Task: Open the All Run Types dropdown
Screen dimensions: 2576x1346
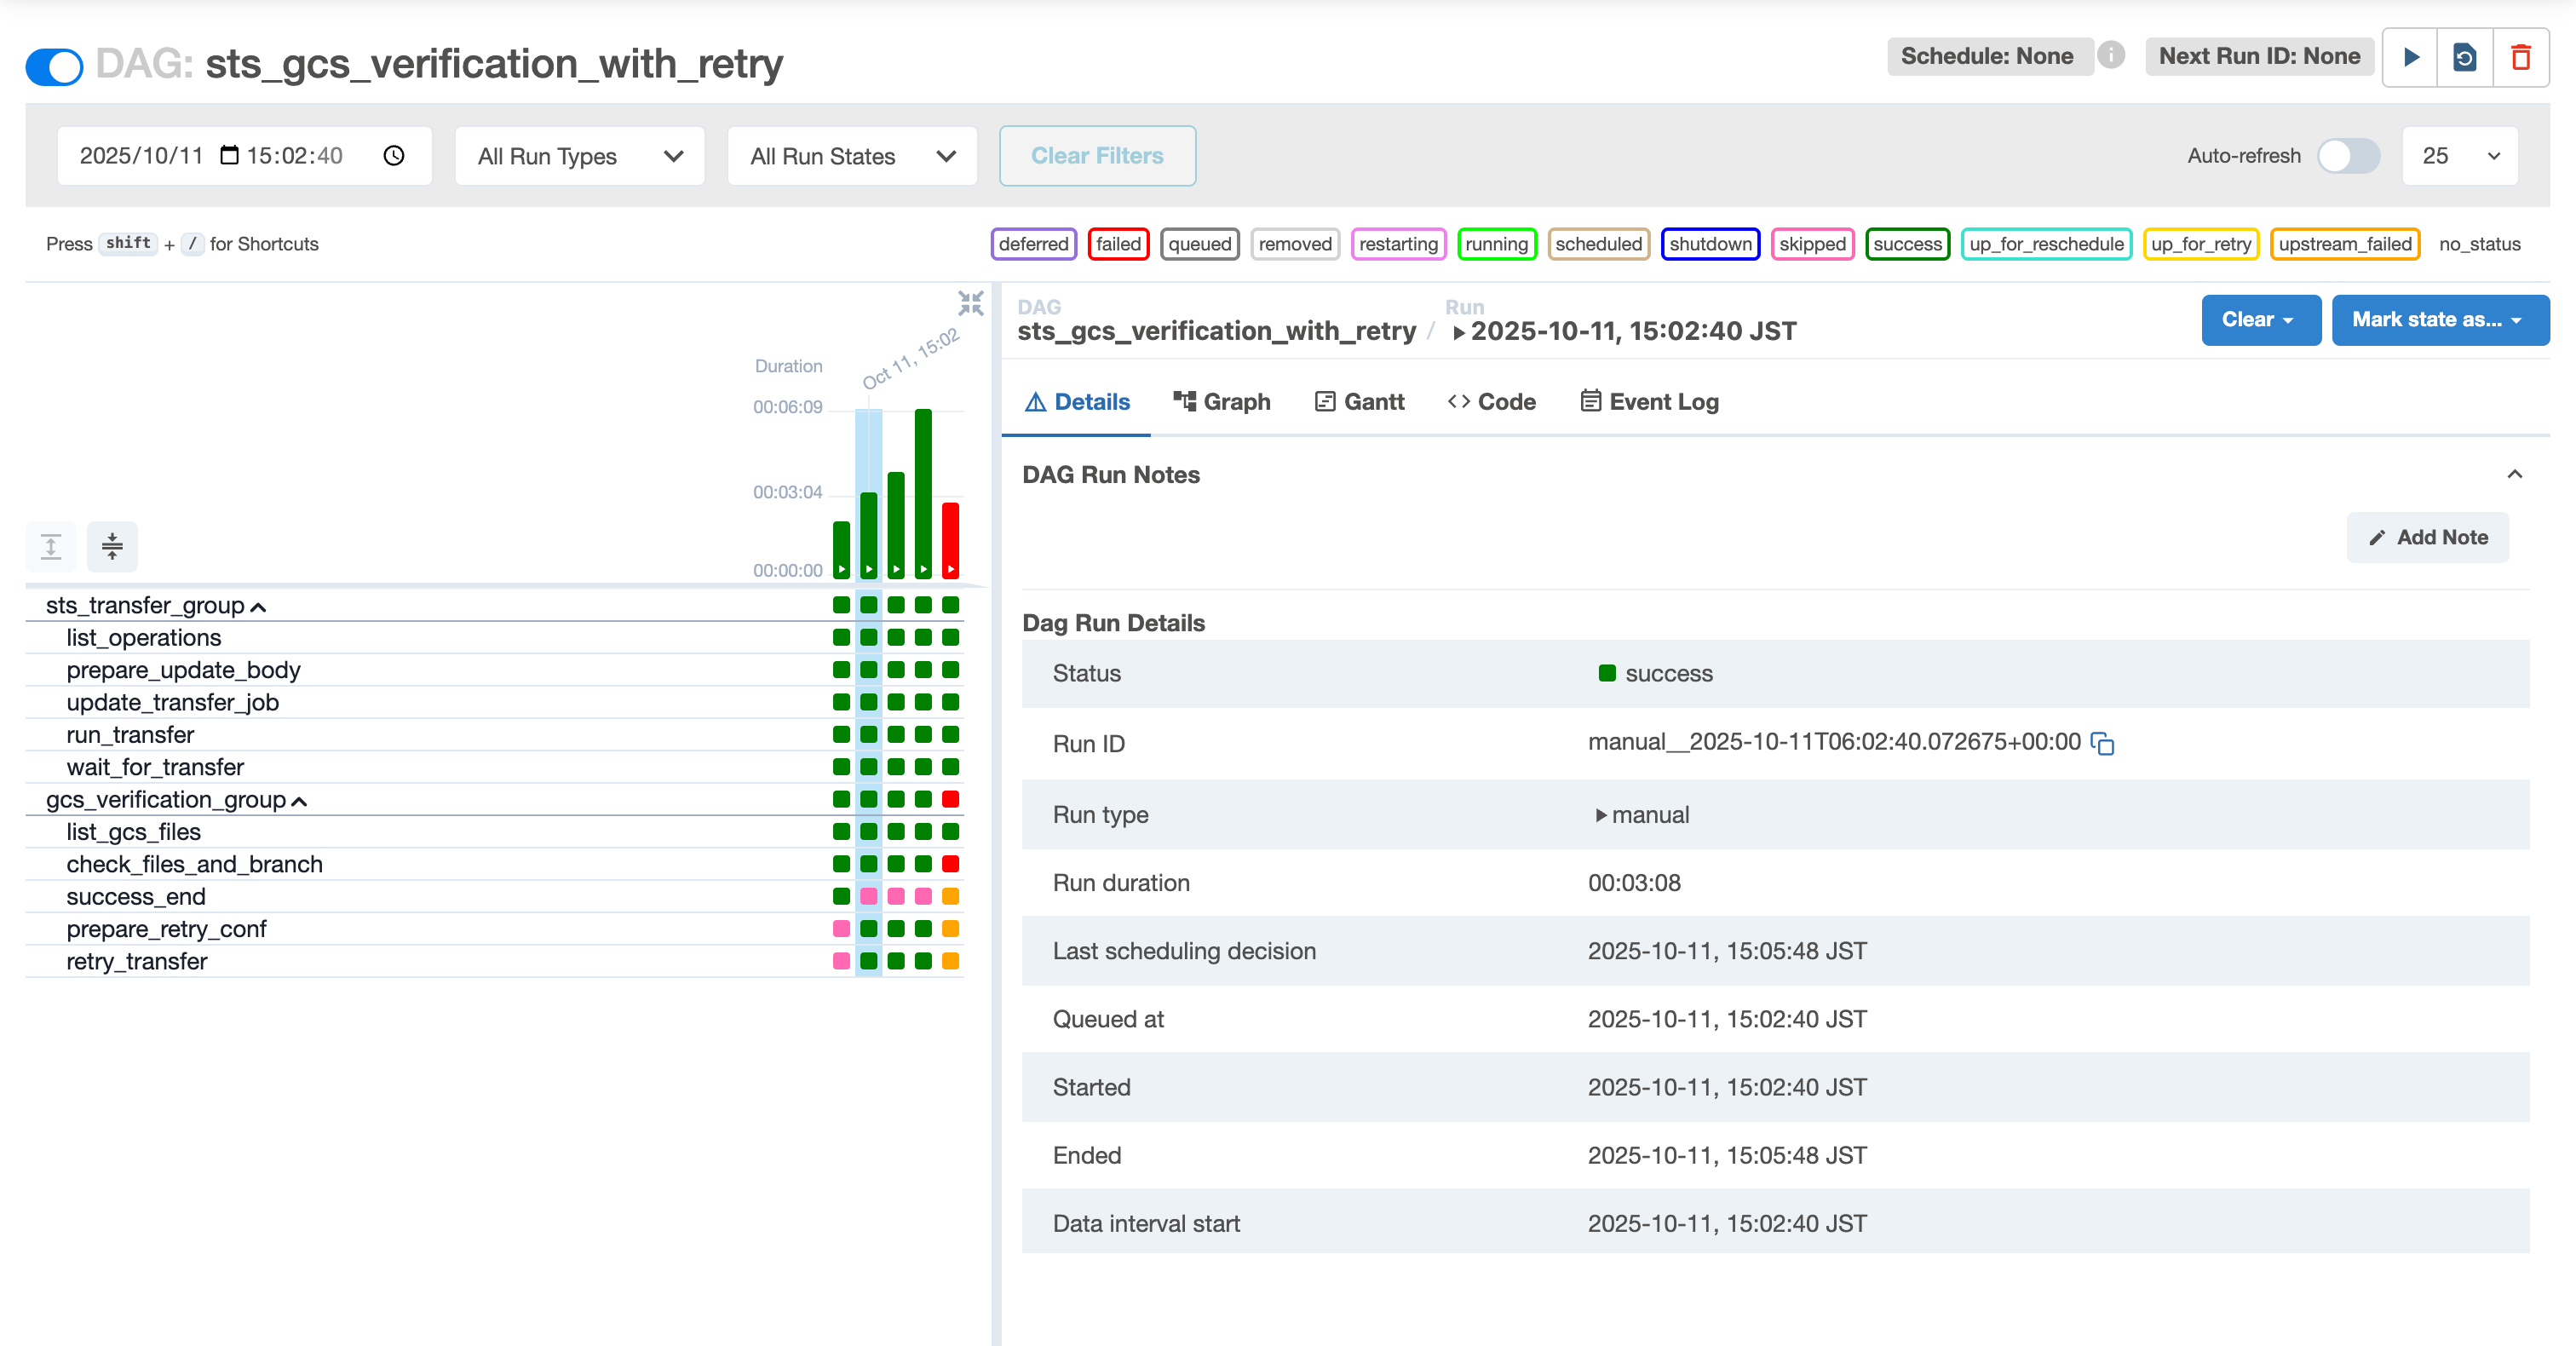Action: 580,156
